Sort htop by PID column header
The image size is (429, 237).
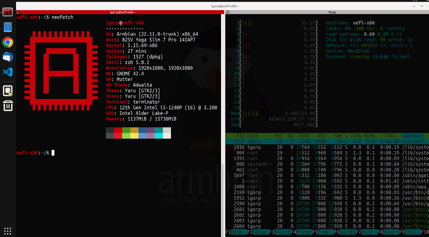pyautogui.click(x=240, y=136)
